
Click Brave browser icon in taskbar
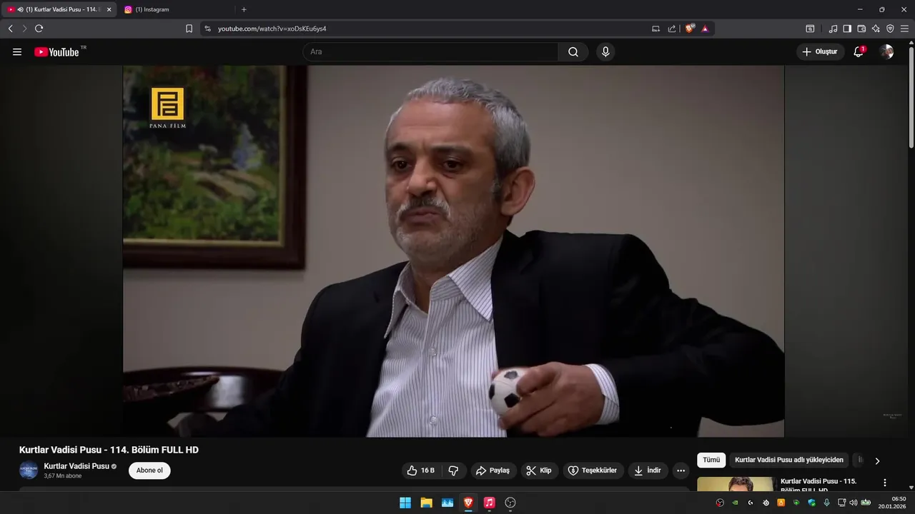468,503
